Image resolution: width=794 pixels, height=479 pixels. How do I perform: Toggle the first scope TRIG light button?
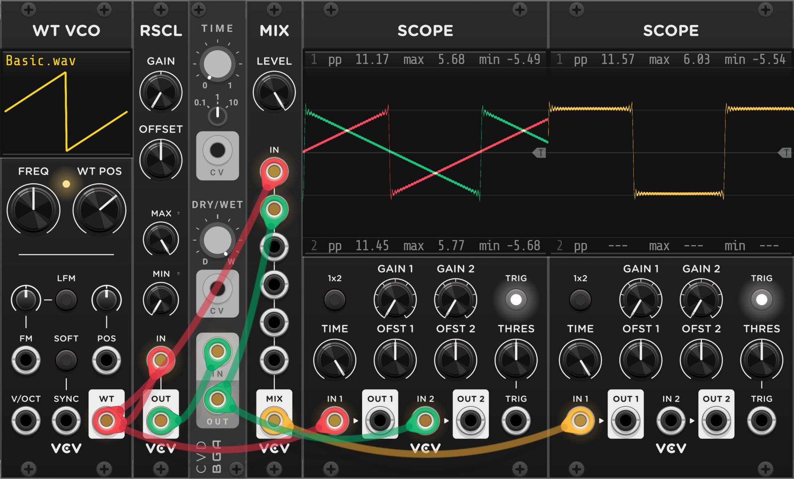coord(516,300)
